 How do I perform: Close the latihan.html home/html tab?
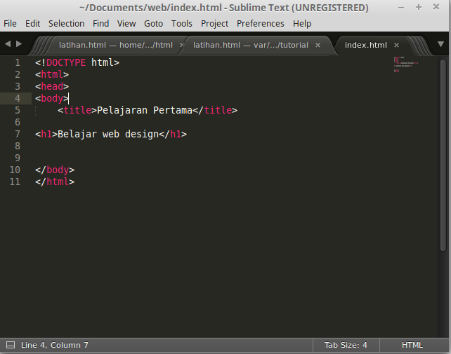click(181, 46)
